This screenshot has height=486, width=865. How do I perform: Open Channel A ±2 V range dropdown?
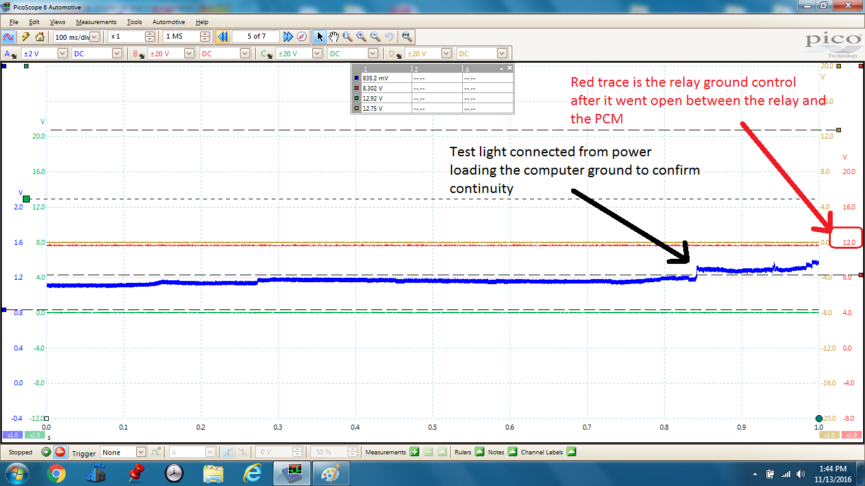click(x=62, y=54)
